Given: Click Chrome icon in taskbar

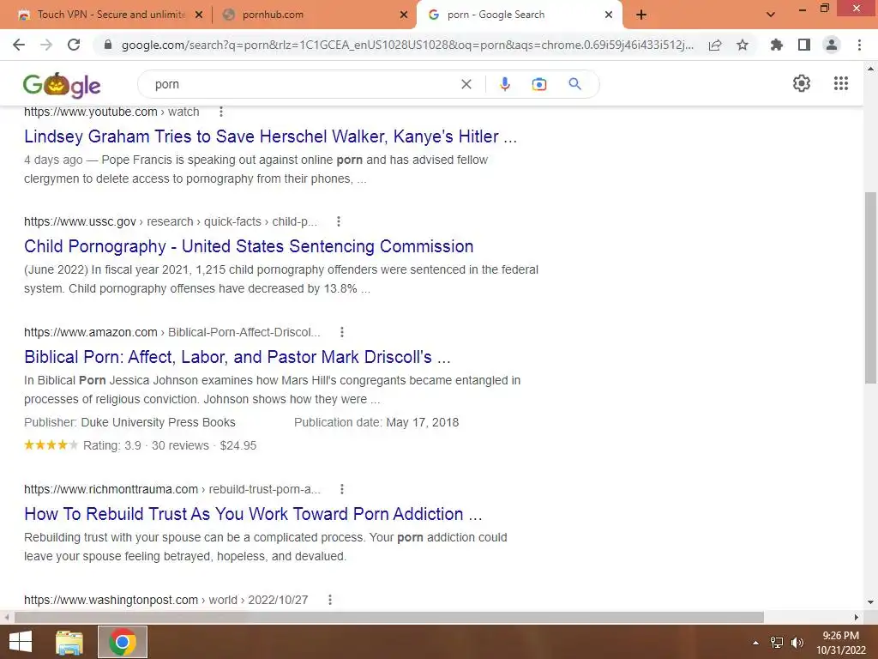Looking at the screenshot, I should (123, 642).
